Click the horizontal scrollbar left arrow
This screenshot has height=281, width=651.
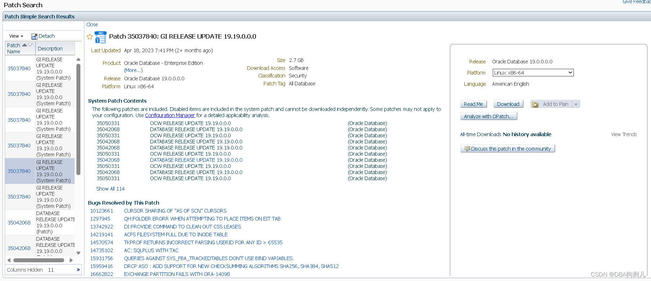pos(9,260)
